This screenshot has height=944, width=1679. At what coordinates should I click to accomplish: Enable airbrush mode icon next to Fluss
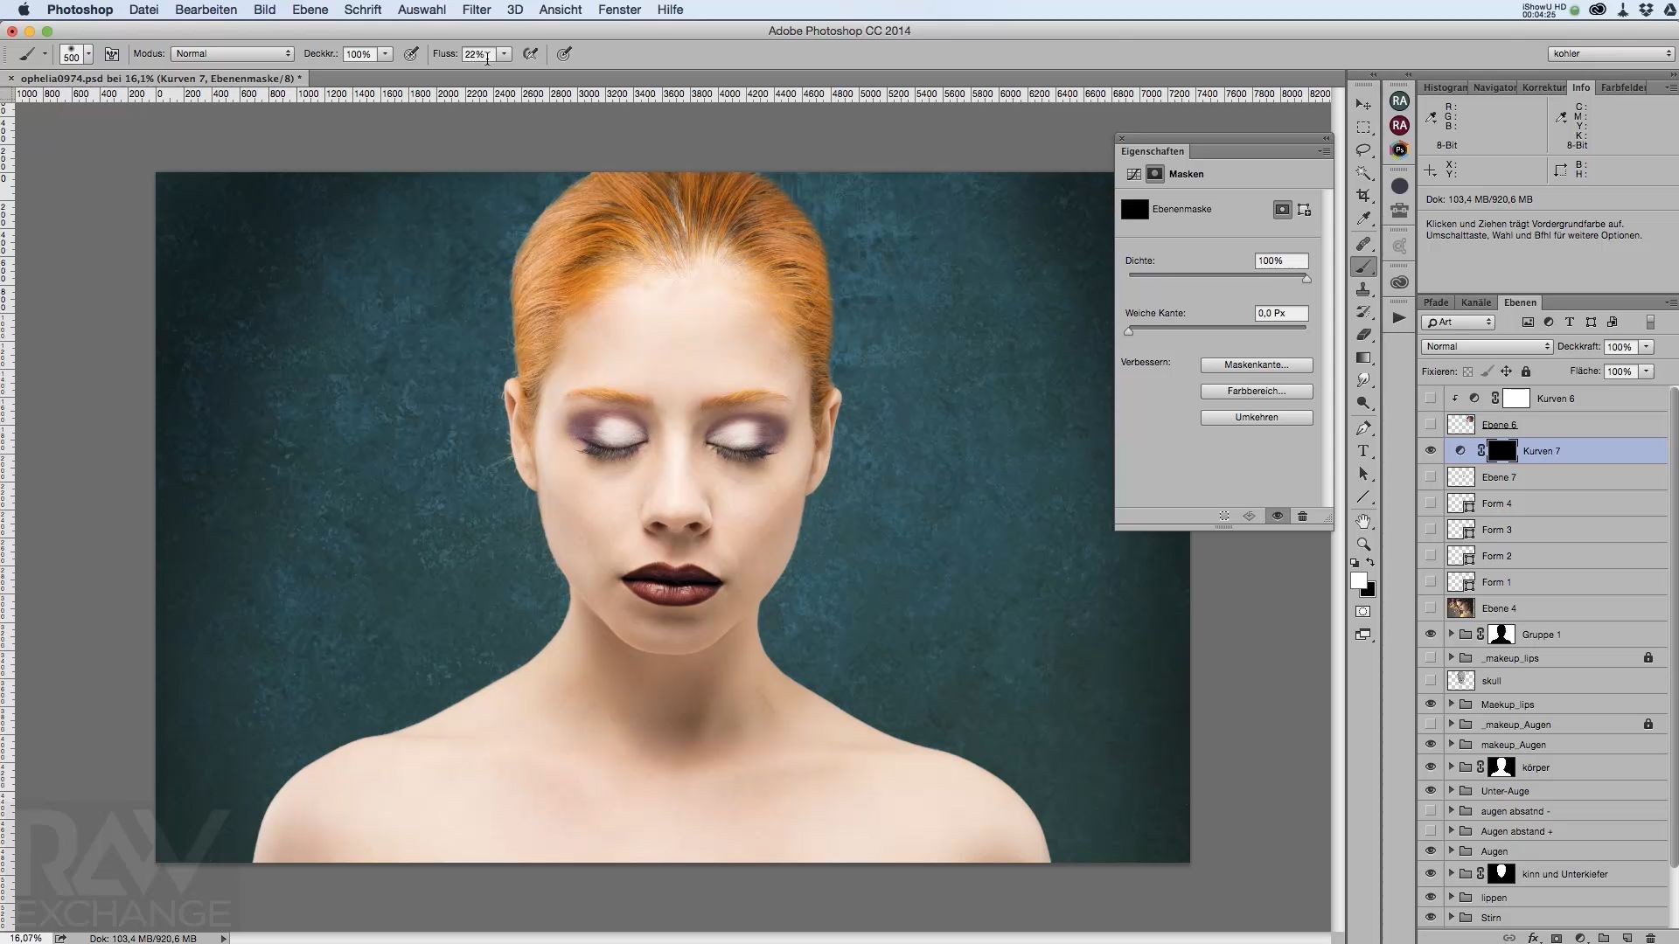click(x=530, y=54)
